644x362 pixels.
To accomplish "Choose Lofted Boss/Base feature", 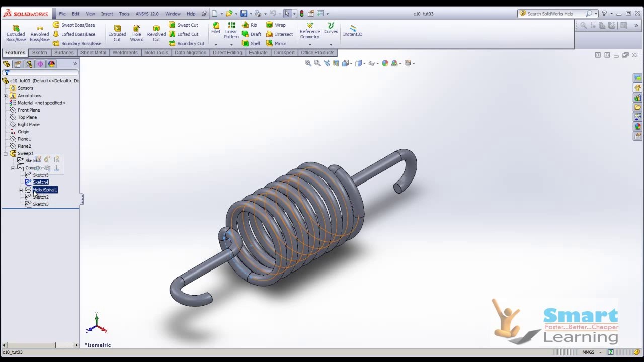I will [73, 34].
